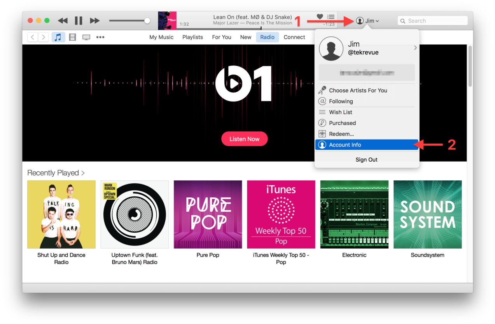Go forward with the right chevron
The image size is (495, 324).
(44, 37)
